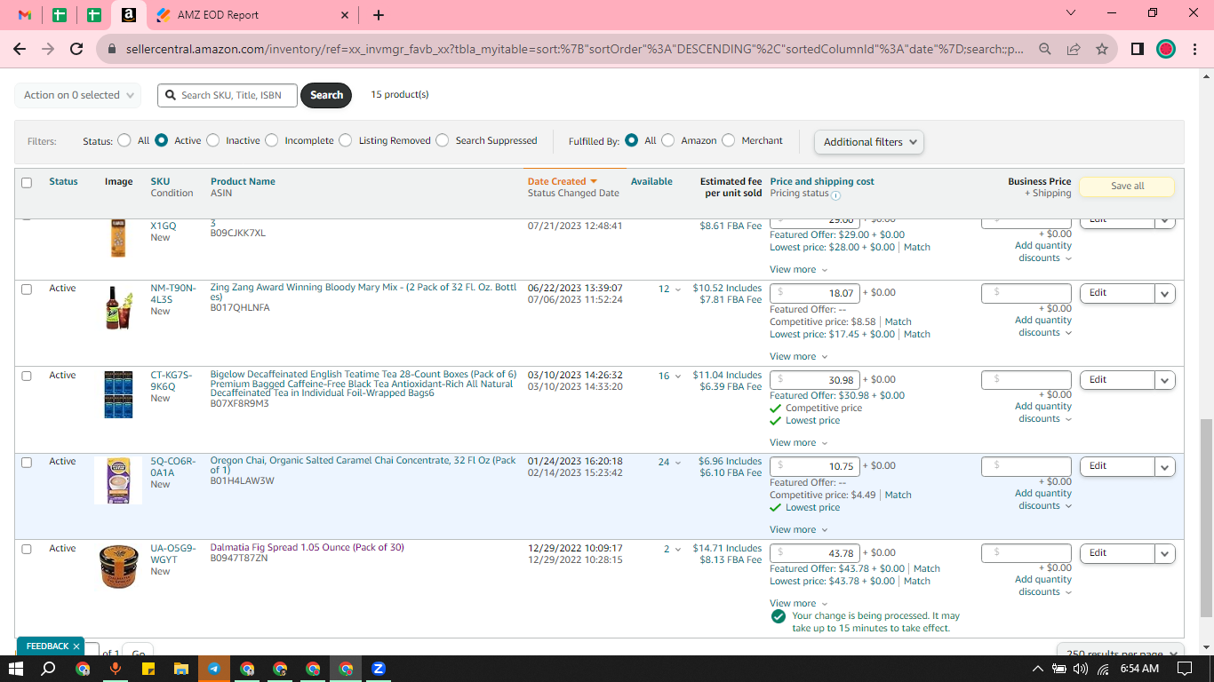Image resolution: width=1214 pixels, height=682 pixels.
Task: Select the Search Suppressed status filter
Action: tap(443, 140)
